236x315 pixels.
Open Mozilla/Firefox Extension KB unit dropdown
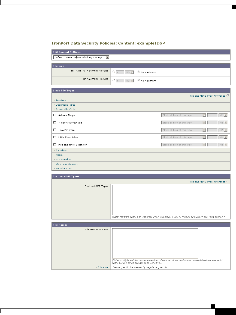click(x=223, y=145)
